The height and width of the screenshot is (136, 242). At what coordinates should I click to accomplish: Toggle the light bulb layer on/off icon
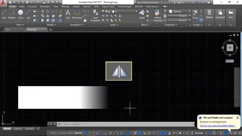103,11
